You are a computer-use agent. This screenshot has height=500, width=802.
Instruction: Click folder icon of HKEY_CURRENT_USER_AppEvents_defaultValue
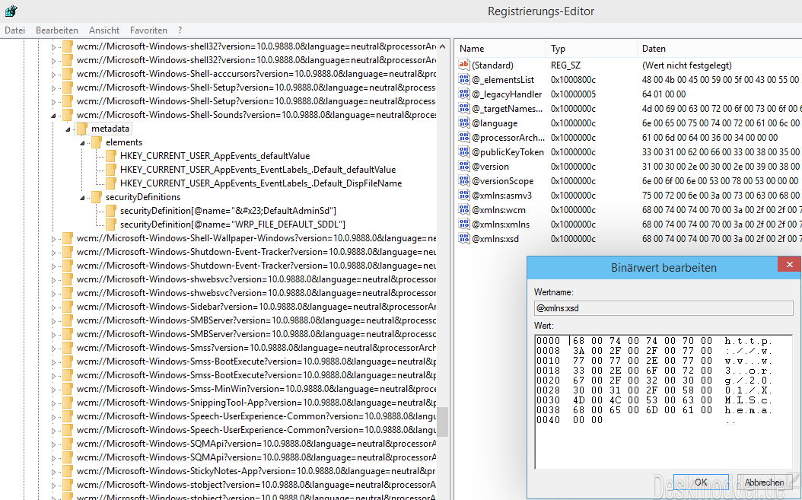point(111,156)
